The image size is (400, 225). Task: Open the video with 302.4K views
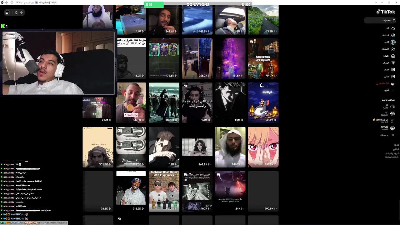[98, 147]
